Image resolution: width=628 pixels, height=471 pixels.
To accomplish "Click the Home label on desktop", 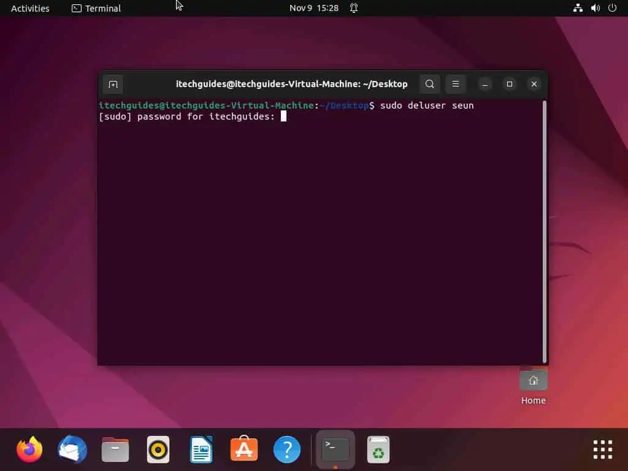I will 534,400.
